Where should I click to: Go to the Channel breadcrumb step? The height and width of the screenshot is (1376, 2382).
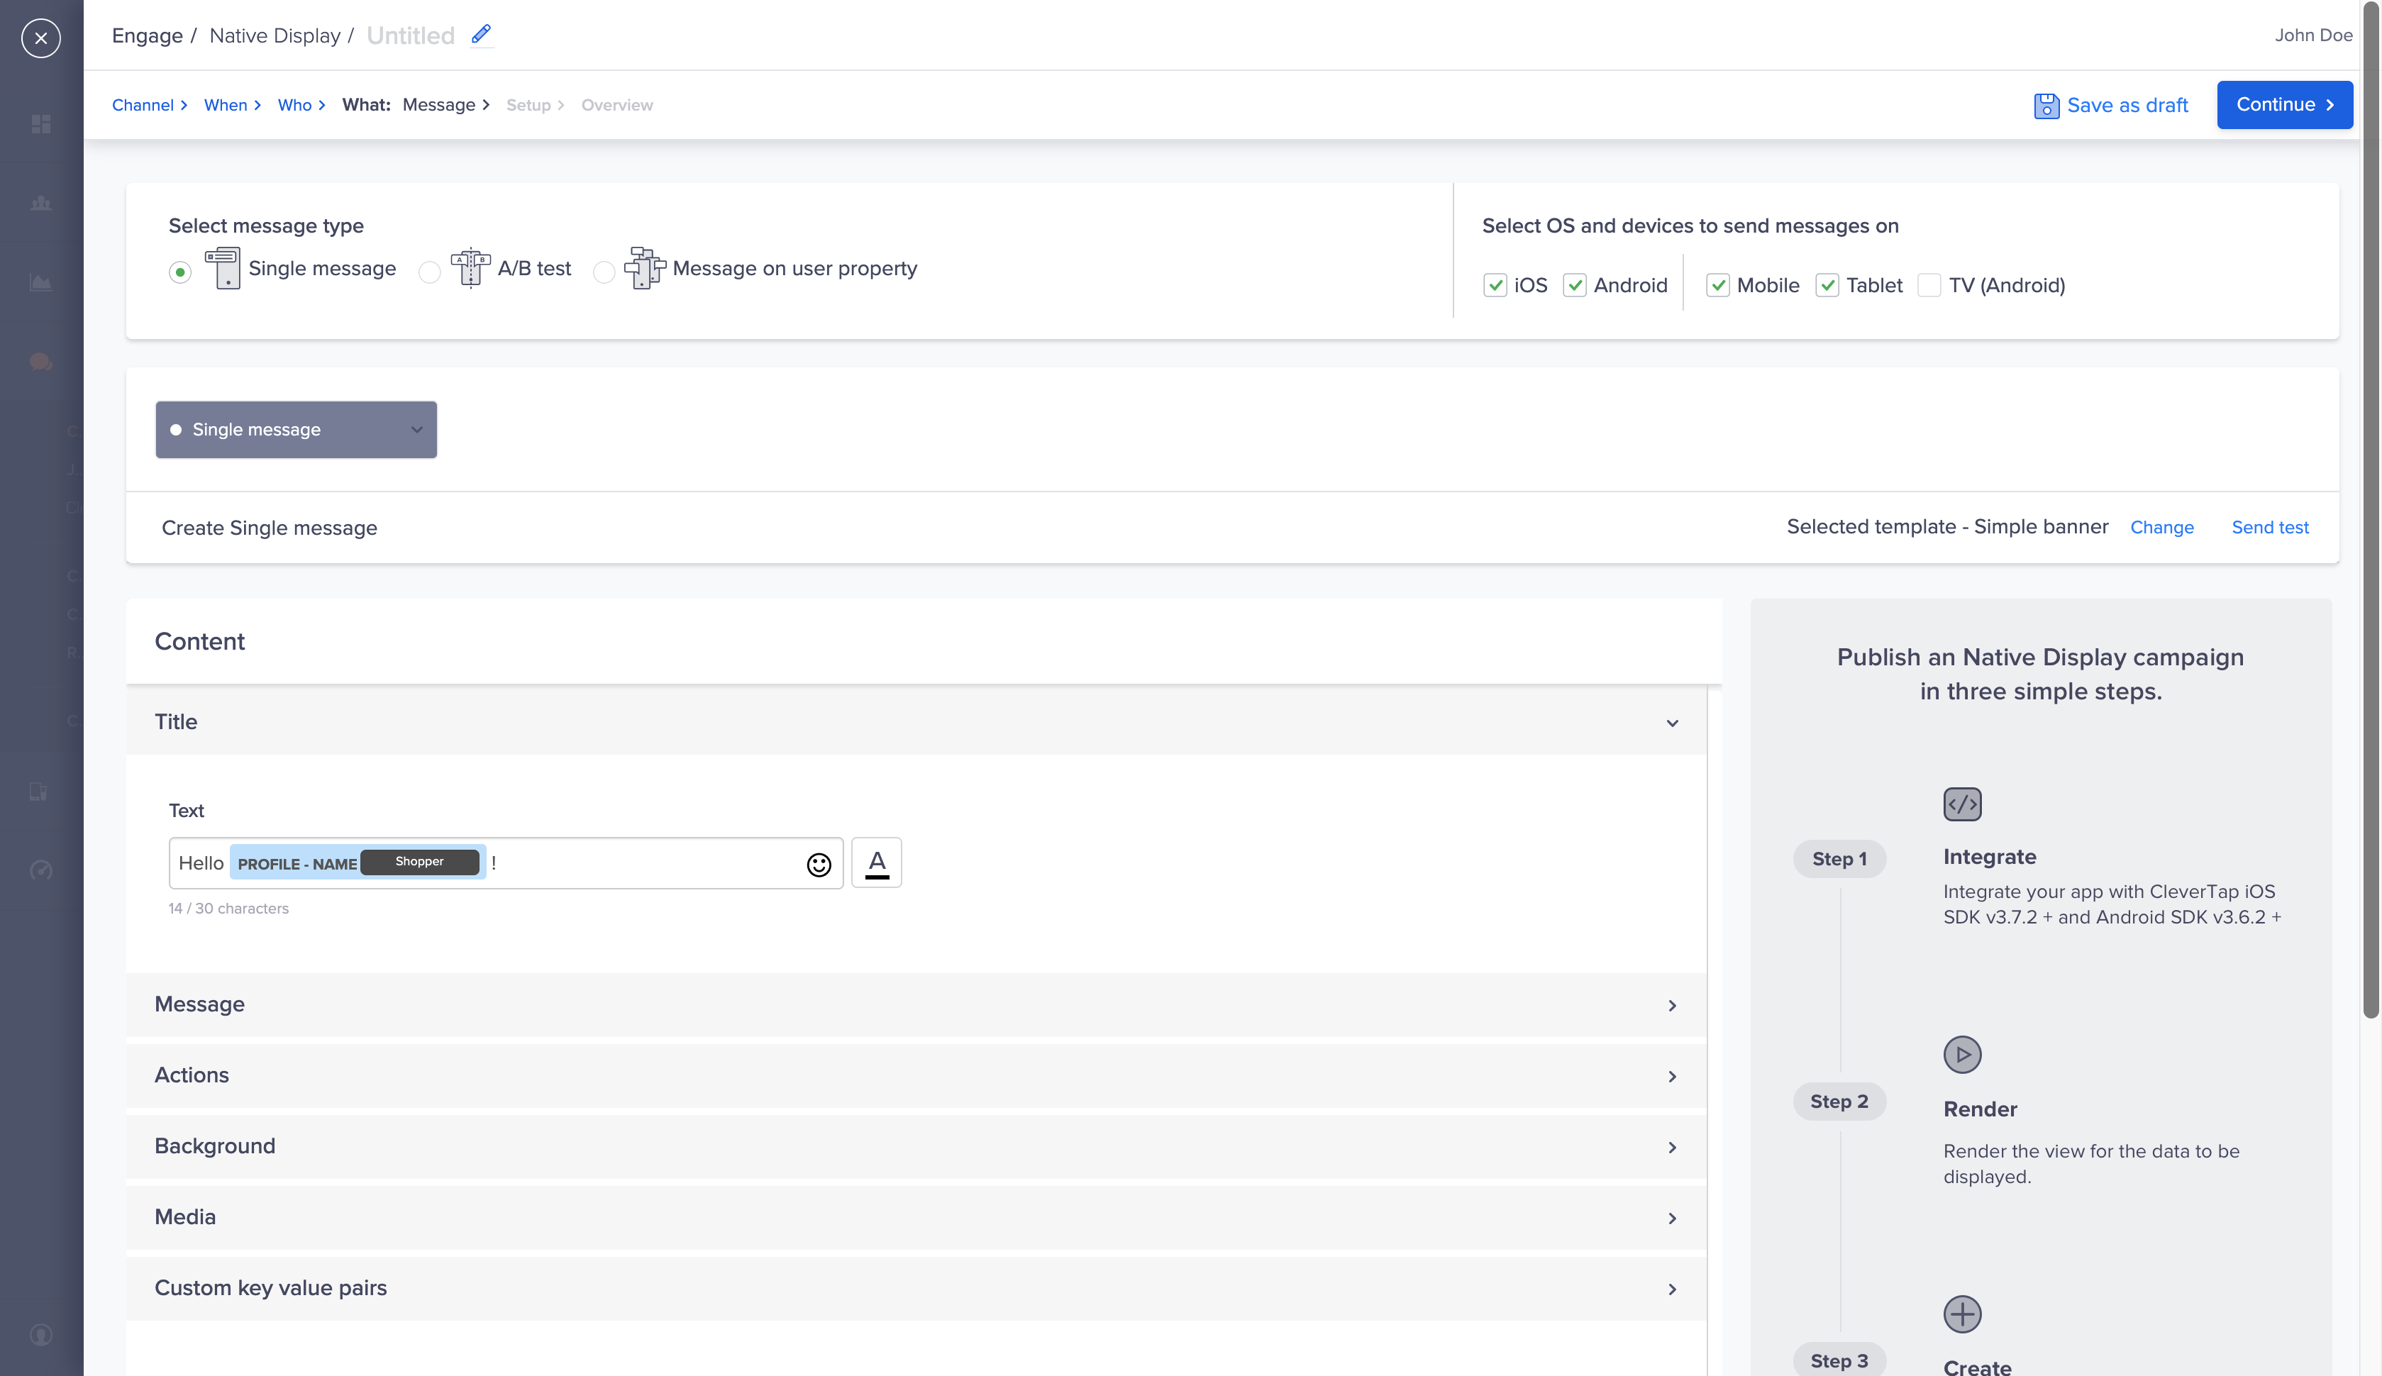click(143, 105)
